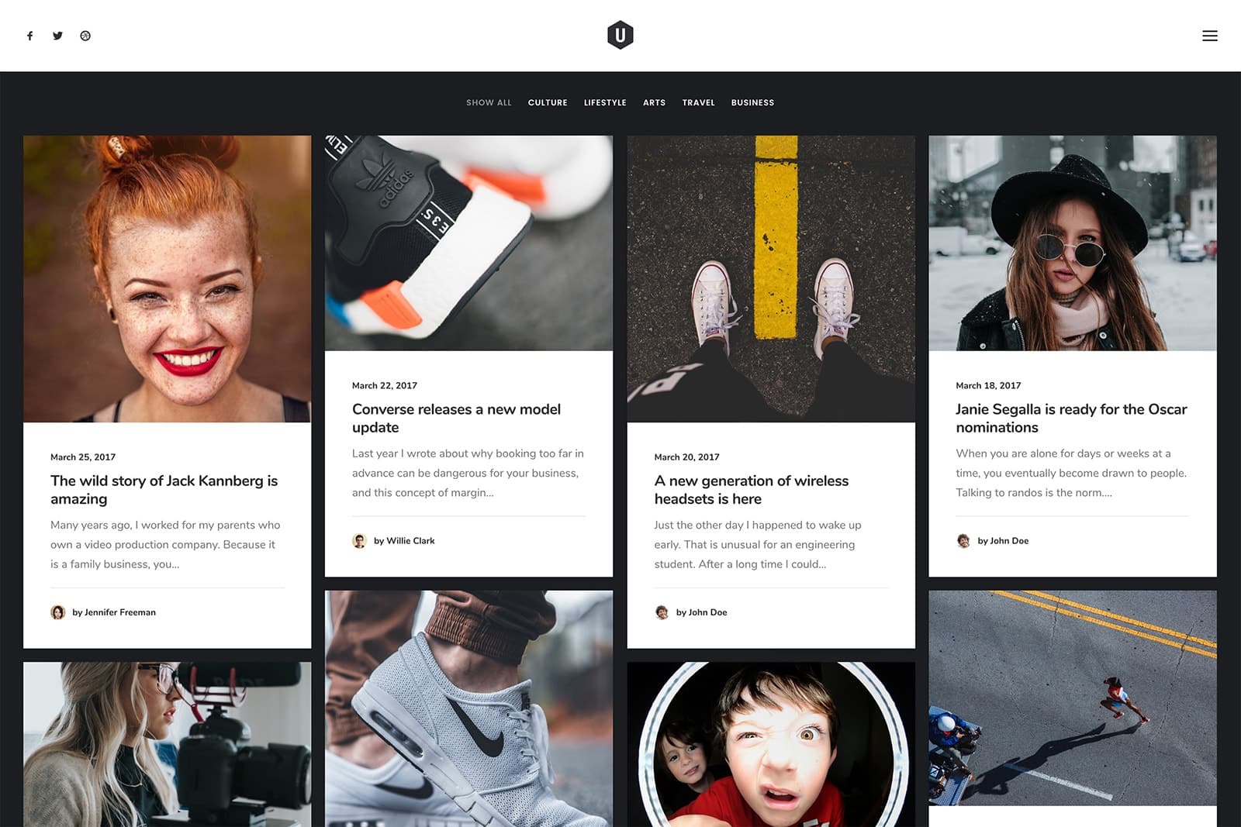
Task: Click the hexagon U site logo
Action: pos(620,36)
